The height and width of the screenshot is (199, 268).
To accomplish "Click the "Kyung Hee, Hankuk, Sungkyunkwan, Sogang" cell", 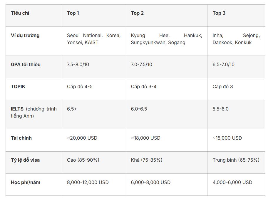I will 166,39.
